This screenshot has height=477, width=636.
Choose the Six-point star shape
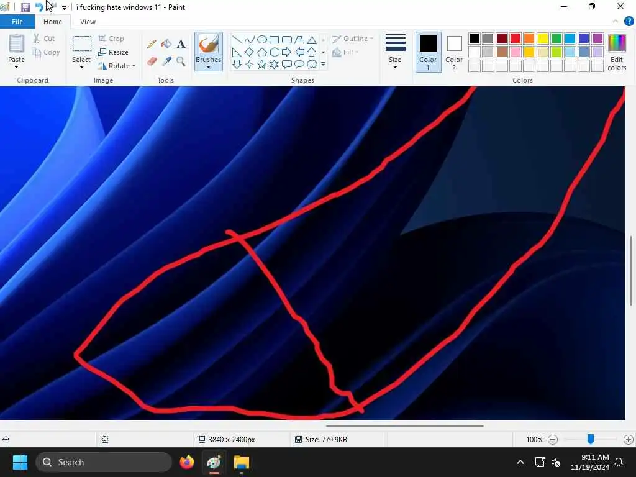click(x=275, y=64)
